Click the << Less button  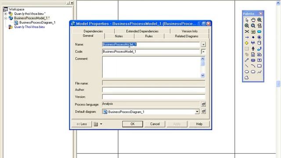(82, 124)
